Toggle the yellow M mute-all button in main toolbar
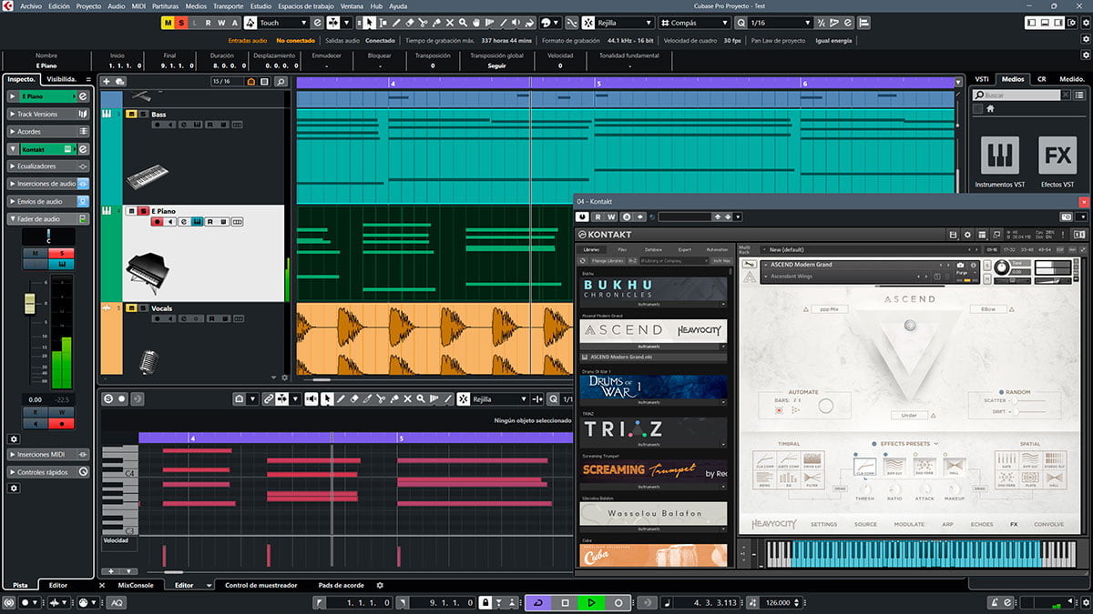Screen dimensions: 1093x614 (168, 23)
